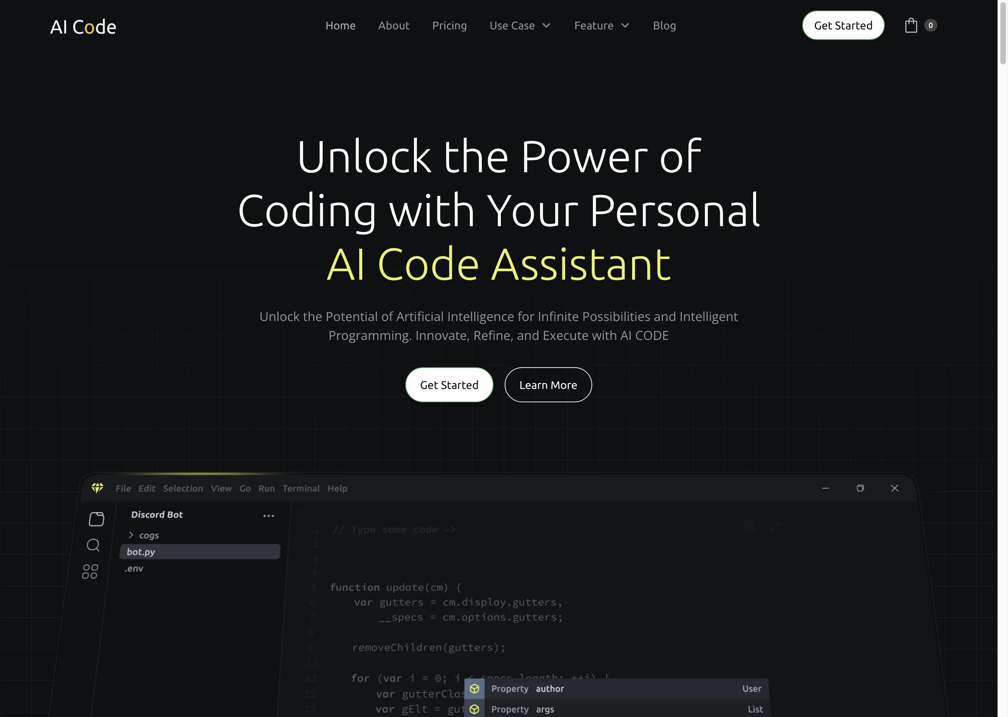Open the Terminal menu in the editor
Image resolution: width=1008 pixels, height=717 pixels.
(x=301, y=488)
